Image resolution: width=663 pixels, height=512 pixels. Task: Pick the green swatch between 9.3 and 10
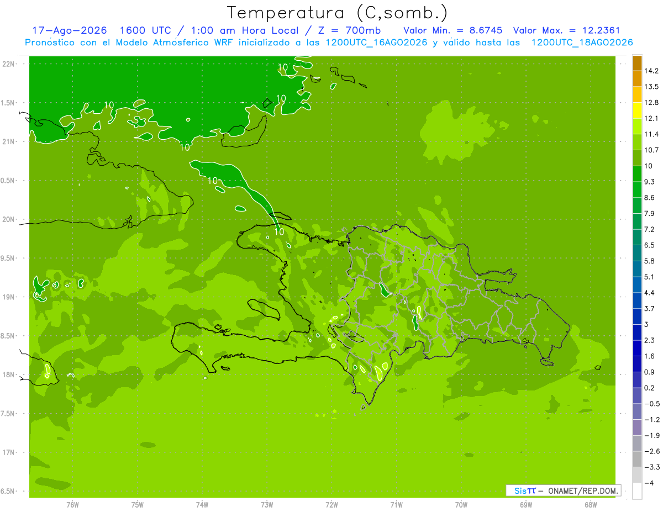point(637,174)
